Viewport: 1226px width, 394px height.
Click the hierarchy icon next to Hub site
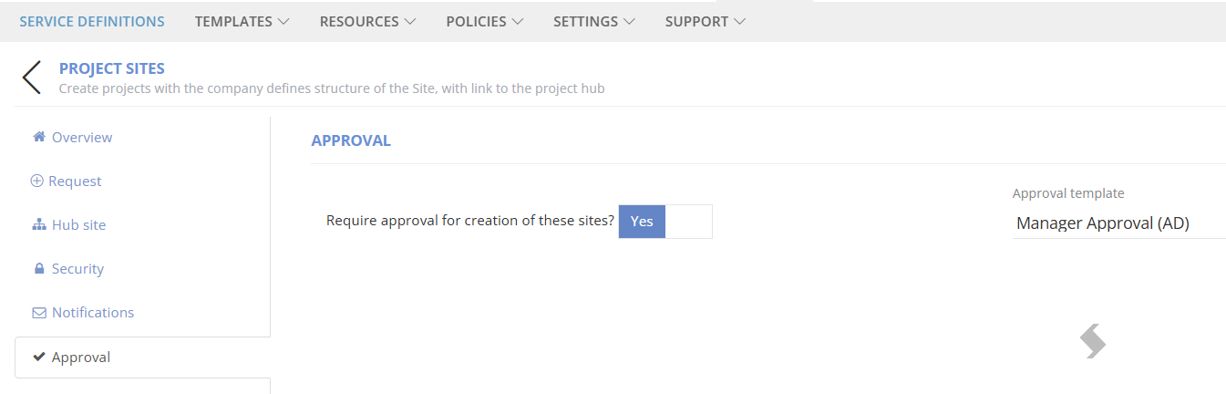(39, 224)
